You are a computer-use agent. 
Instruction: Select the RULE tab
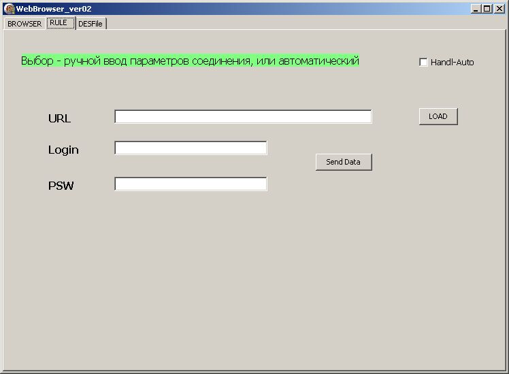click(61, 22)
